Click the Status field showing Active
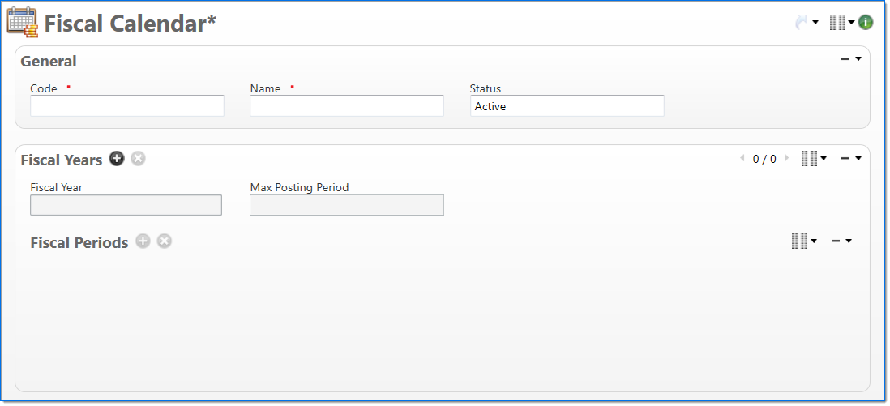This screenshot has height=406, width=890. (x=567, y=106)
